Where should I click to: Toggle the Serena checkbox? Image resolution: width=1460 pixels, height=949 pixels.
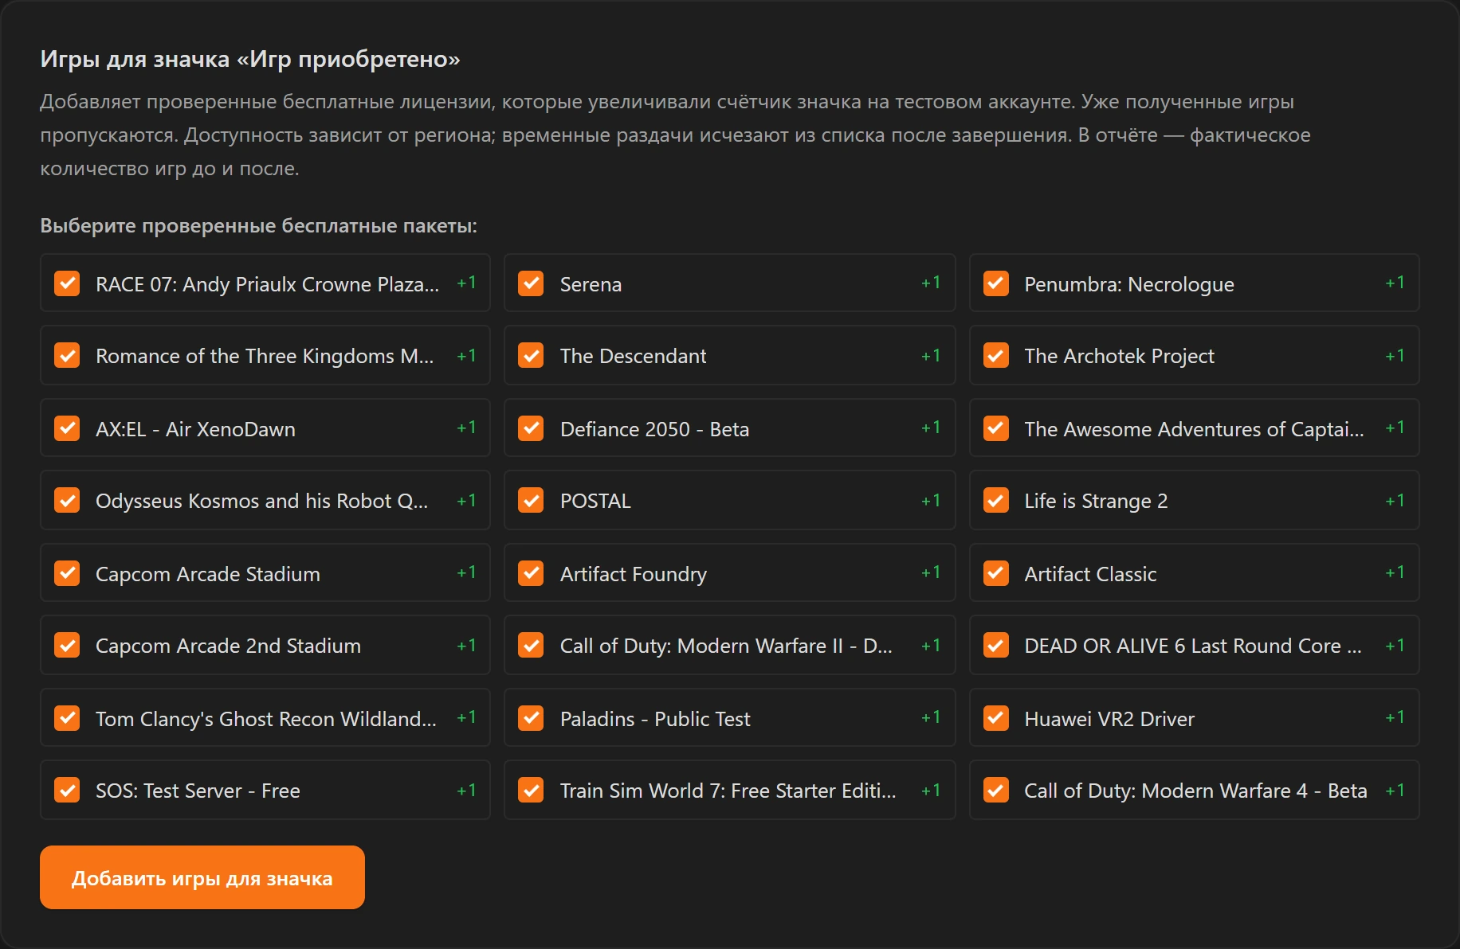point(531,283)
